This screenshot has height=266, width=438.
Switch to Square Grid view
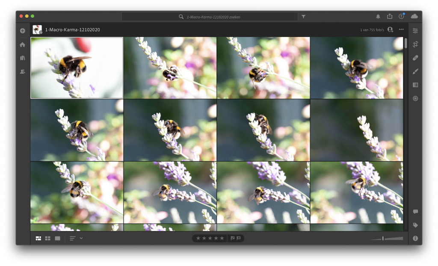pyautogui.click(x=48, y=238)
